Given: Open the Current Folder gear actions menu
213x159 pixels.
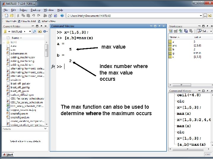Looking at the screenshot, I should pos(45,32).
